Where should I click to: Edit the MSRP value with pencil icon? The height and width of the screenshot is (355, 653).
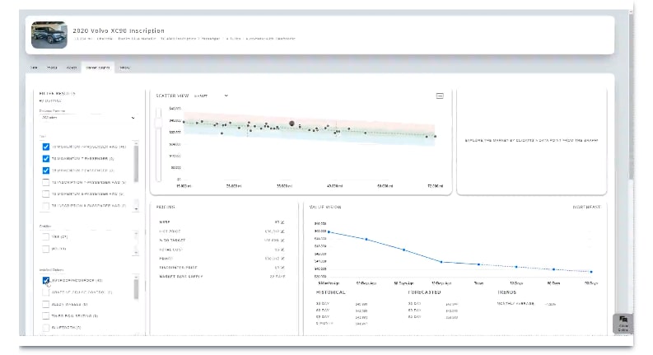pos(282,222)
